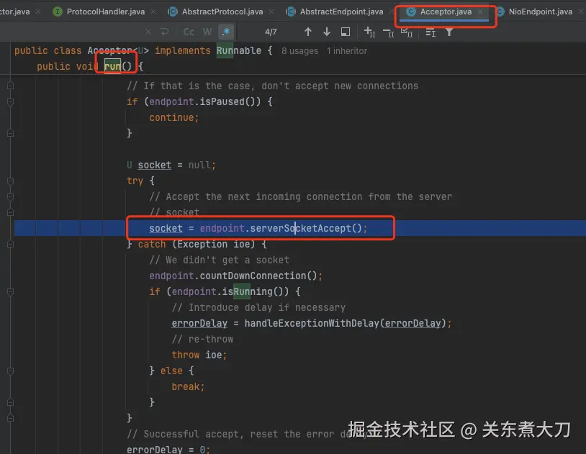Viewport: 586px width, 454px height.
Task: Click the 'continue;' statement
Action: pos(173,118)
